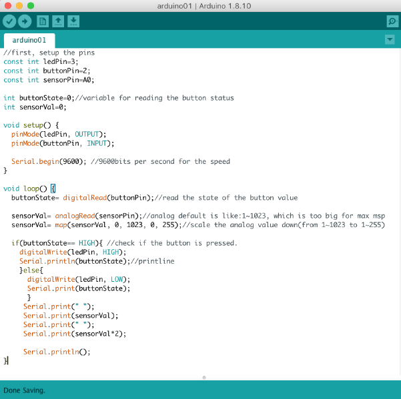Open a sketch with the Open icon
The width and height of the screenshot is (401, 399).
pyautogui.click(x=58, y=21)
